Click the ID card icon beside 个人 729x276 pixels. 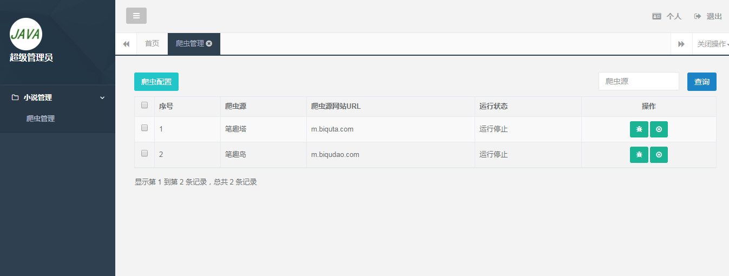coord(657,16)
